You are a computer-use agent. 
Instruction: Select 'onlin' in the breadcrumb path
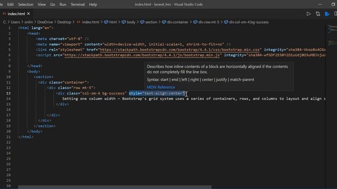tap(28, 22)
